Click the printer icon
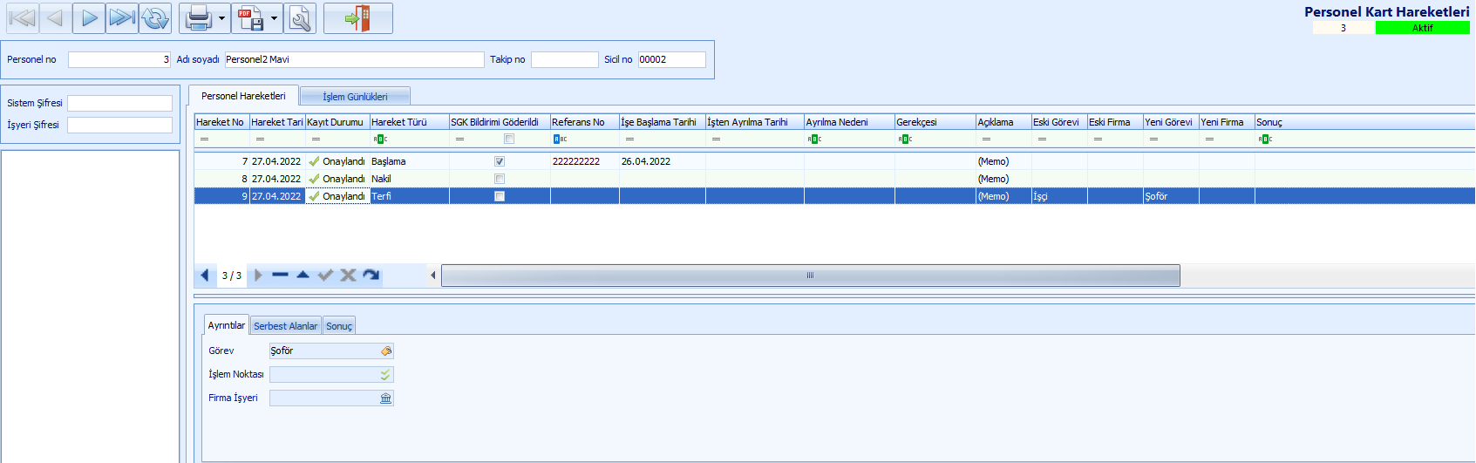This screenshot has width=1476, height=463. click(x=198, y=18)
